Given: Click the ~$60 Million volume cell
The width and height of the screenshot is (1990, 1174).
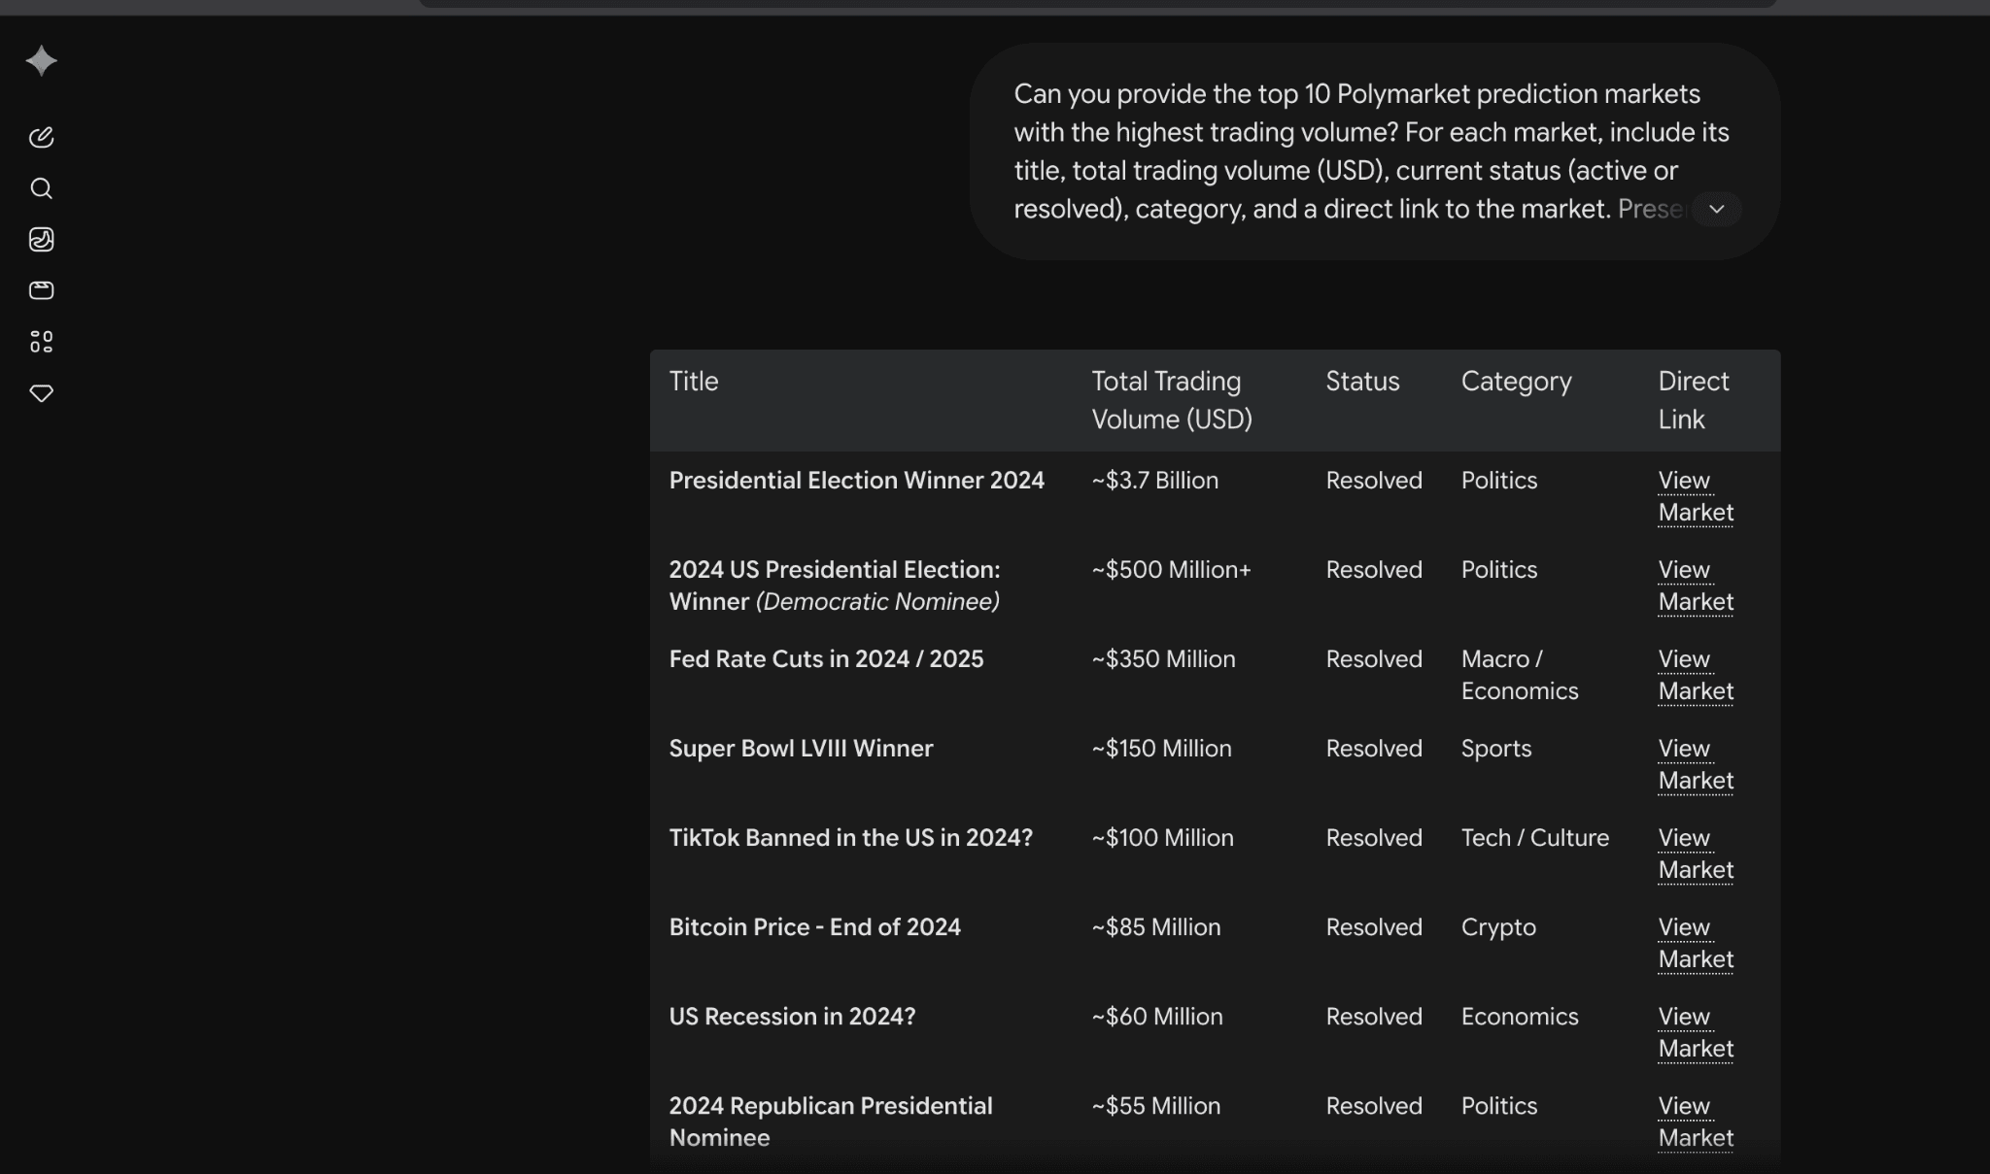Looking at the screenshot, I should (1156, 1017).
